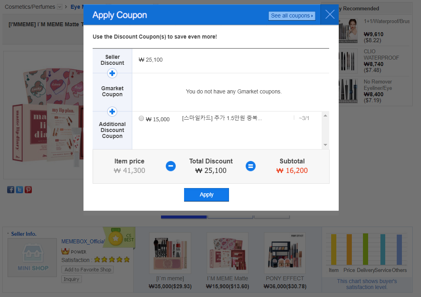Click the ₩8,400 eyeliner product thumbnail
The width and height of the screenshot is (421, 297).
click(x=348, y=91)
